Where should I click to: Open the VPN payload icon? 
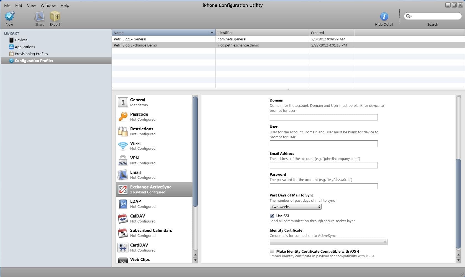tap(123, 160)
